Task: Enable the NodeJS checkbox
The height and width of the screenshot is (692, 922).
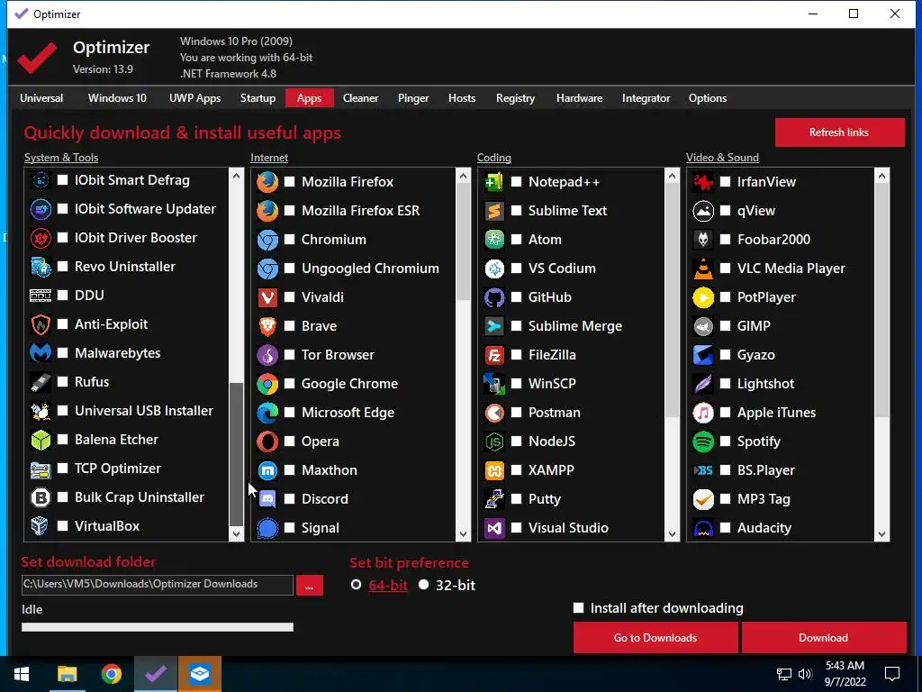Action: coord(516,442)
